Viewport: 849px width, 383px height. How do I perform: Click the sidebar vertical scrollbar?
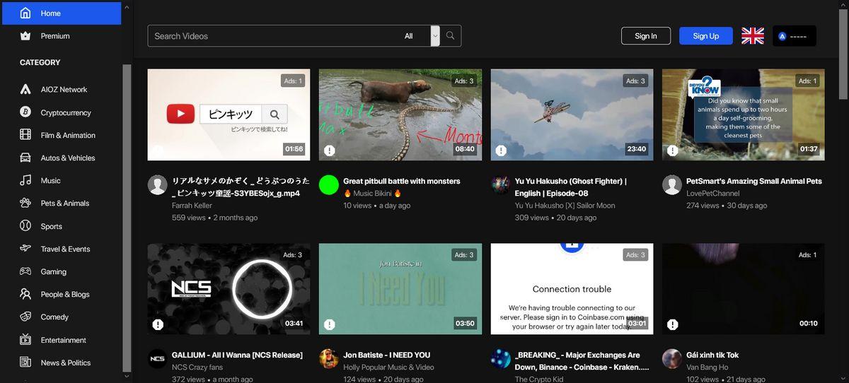point(127,218)
